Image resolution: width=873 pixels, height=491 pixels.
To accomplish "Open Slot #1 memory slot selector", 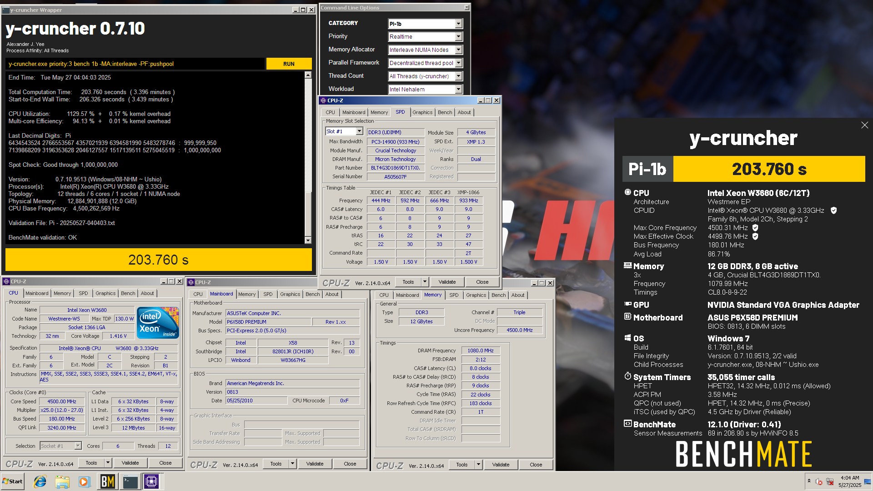I will [x=344, y=131].
